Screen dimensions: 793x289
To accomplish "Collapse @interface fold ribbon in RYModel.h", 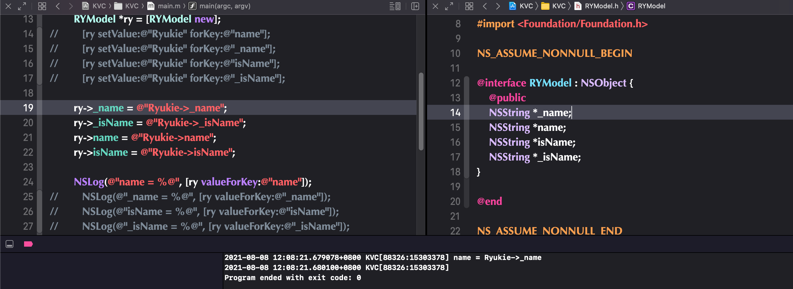I will [x=466, y=127].
